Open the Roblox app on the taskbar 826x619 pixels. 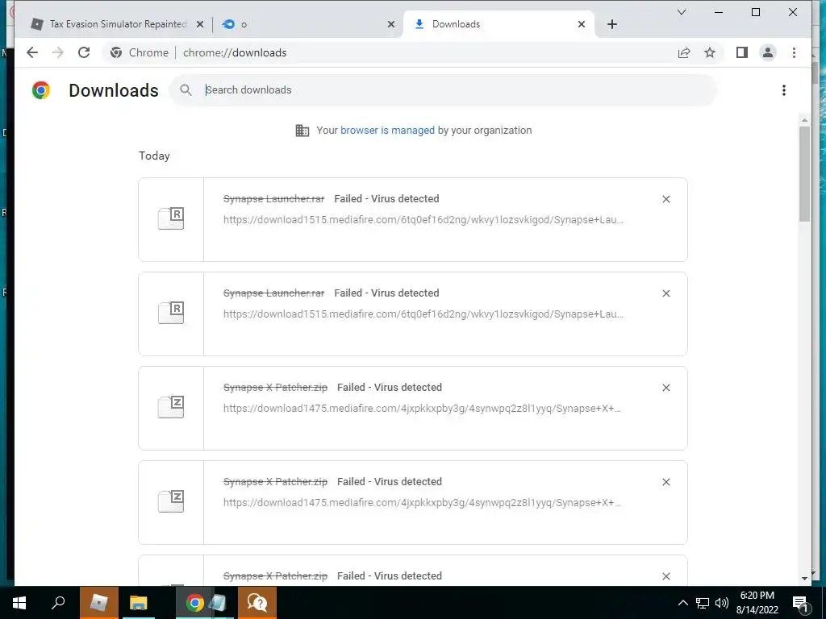[x=99, y=603]
